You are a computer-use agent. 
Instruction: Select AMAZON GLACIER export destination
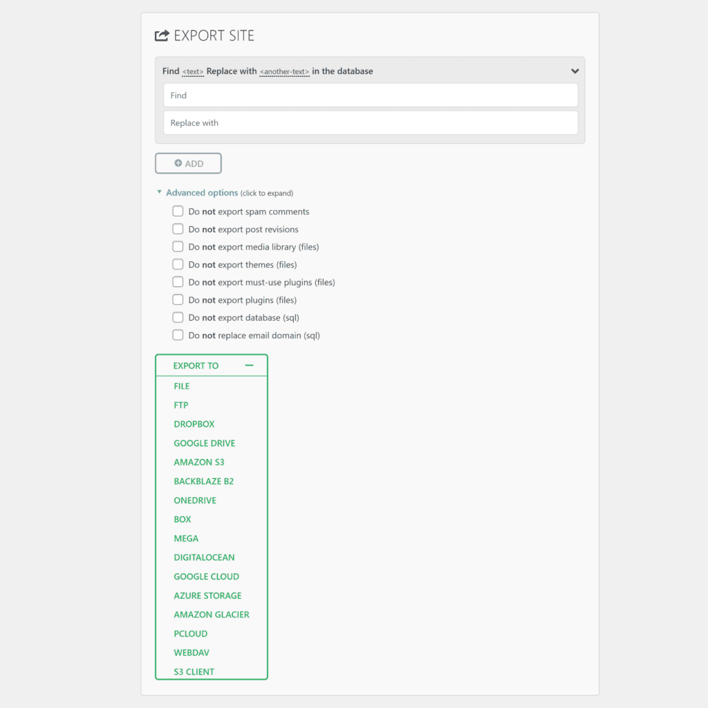[212, 615]
